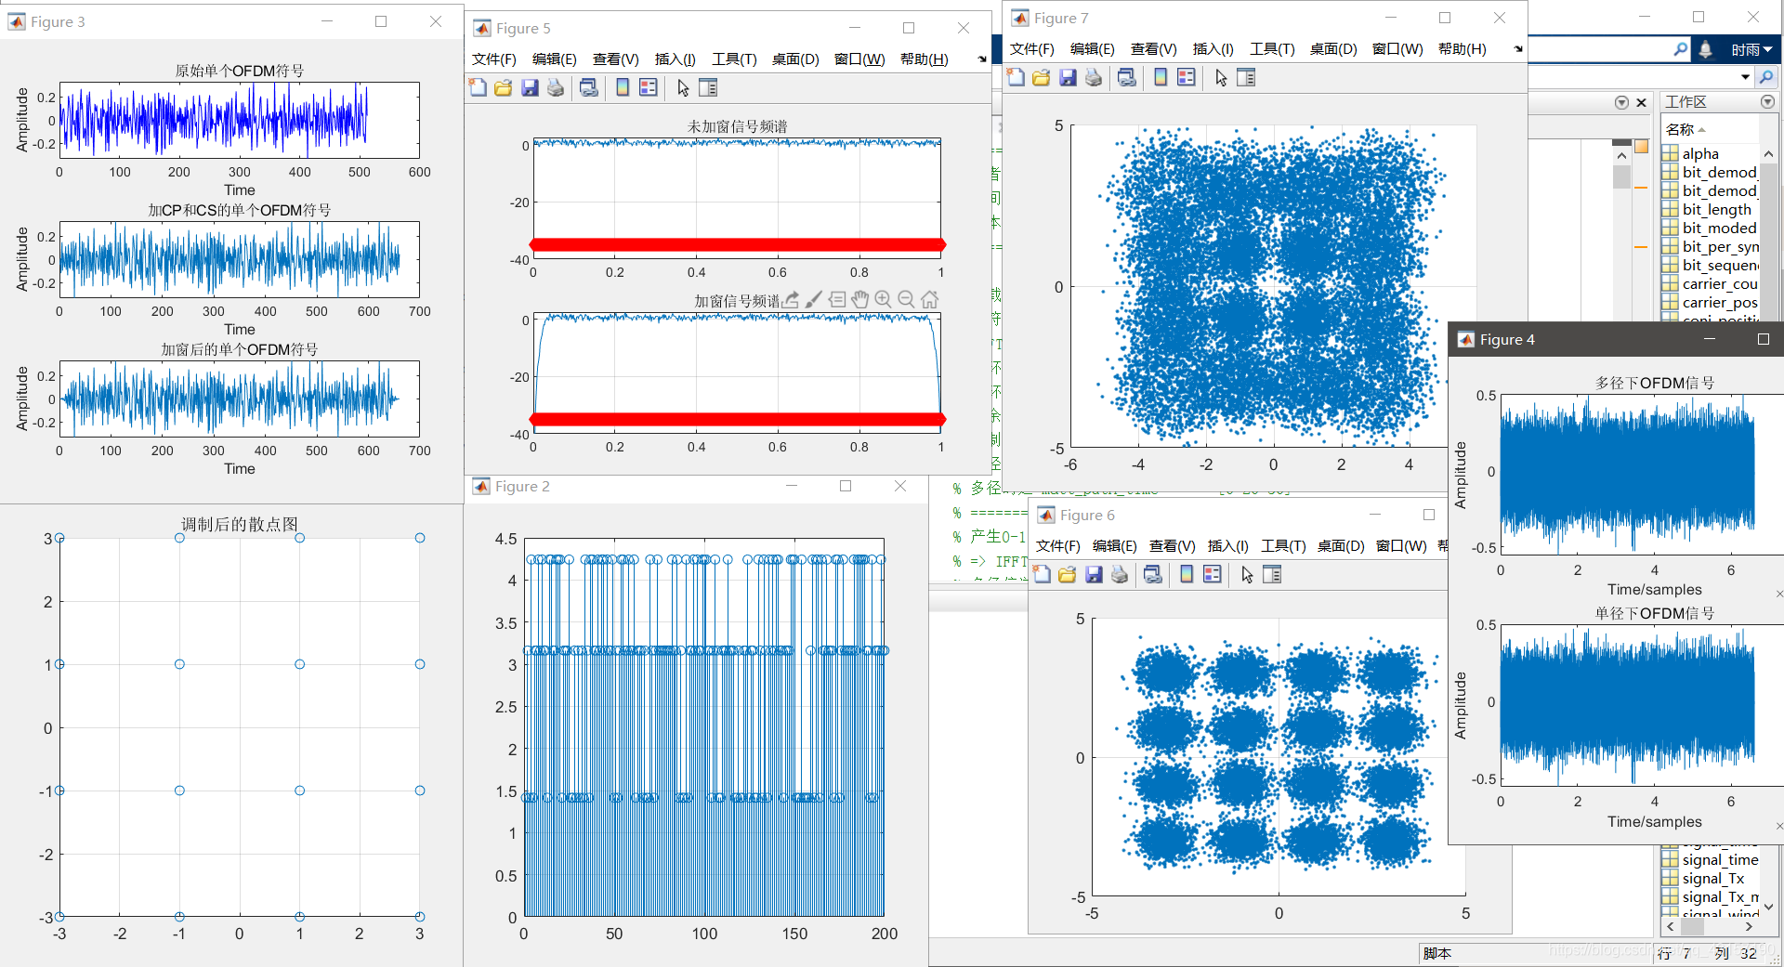Click the lower search magnifier button
This screenshot has width=1784, height=967.
(1766, 76)
